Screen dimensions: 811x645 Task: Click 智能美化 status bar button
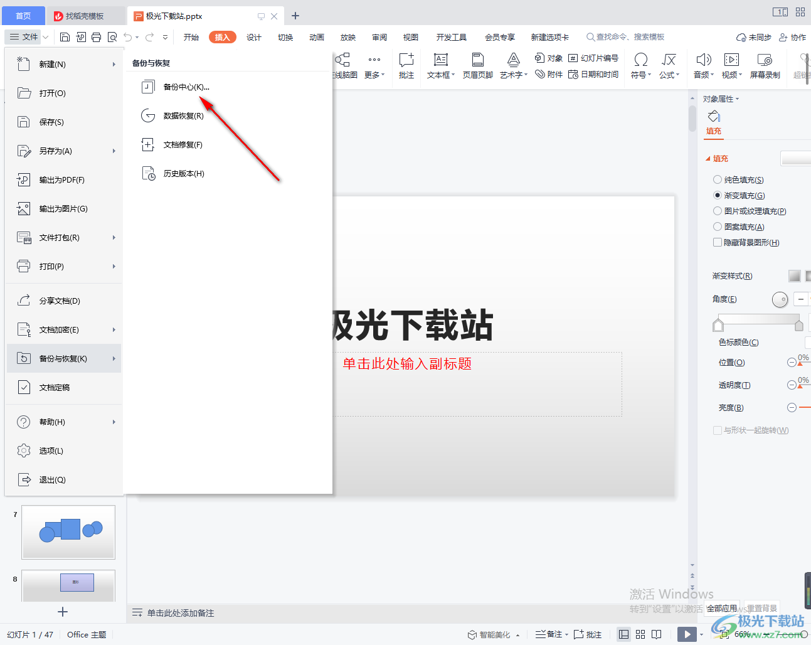click(x=494, y=634)
